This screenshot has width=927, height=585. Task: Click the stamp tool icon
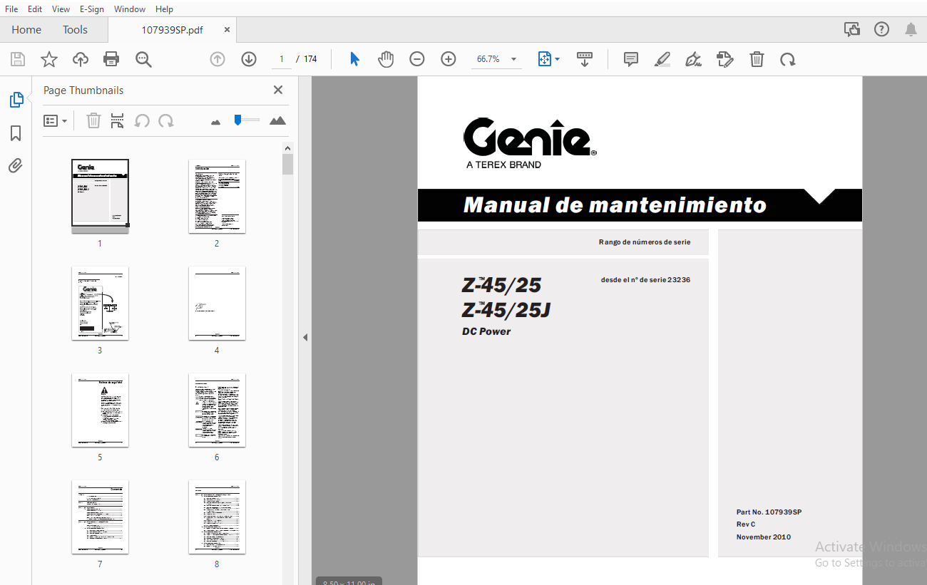pos(725,59)
